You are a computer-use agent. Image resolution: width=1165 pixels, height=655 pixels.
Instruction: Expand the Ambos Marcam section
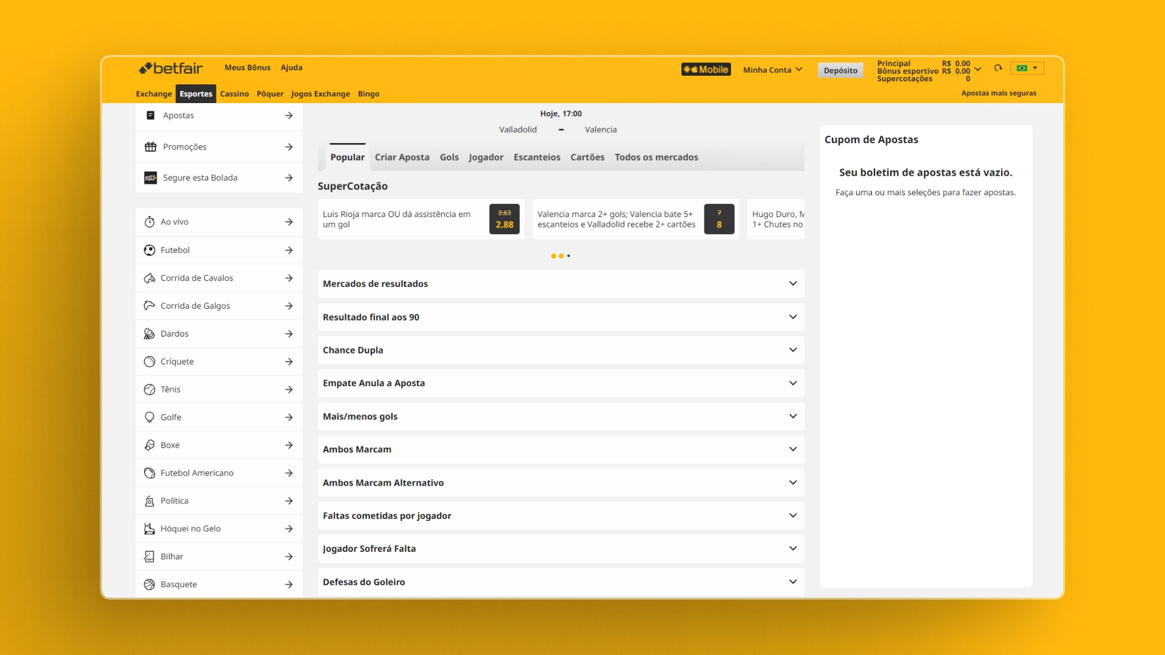click(561, 449)
